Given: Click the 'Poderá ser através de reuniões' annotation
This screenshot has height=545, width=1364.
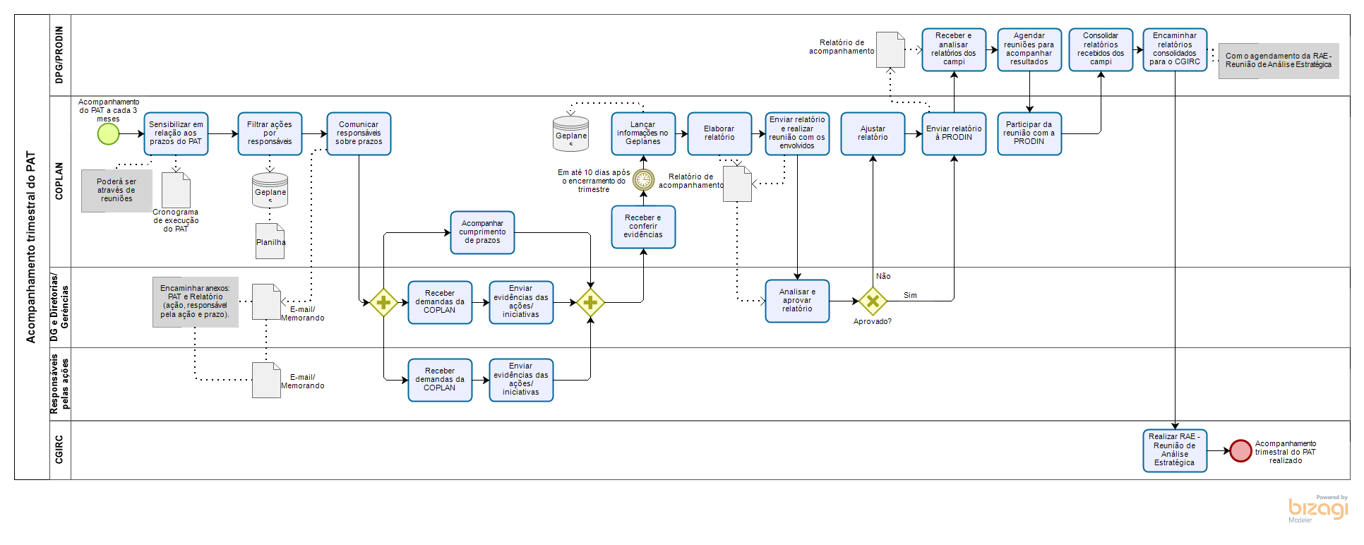Looking at the screenshot, I should pyautogui.click(x=116, y=191).
